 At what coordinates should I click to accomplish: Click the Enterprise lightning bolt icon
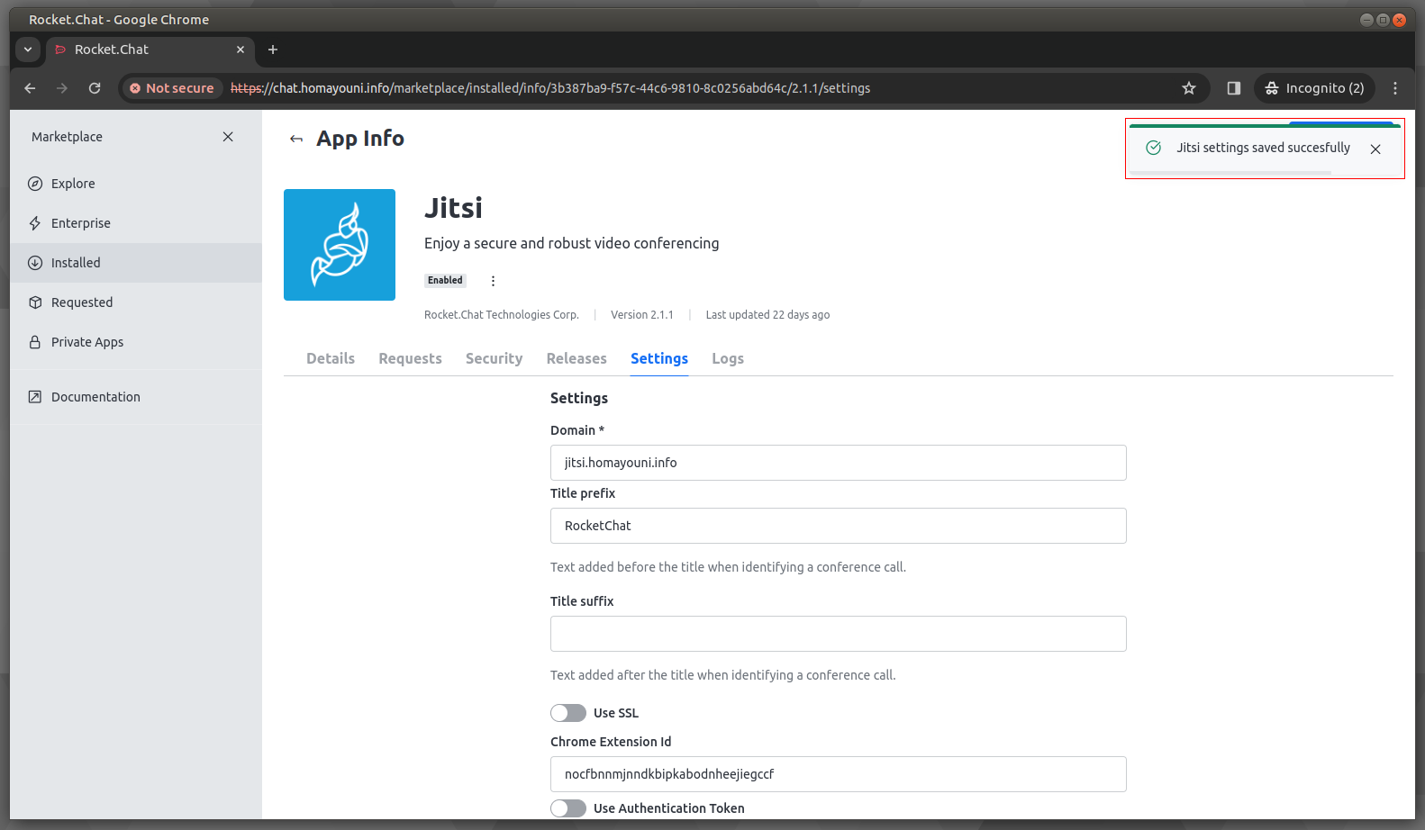35,223
